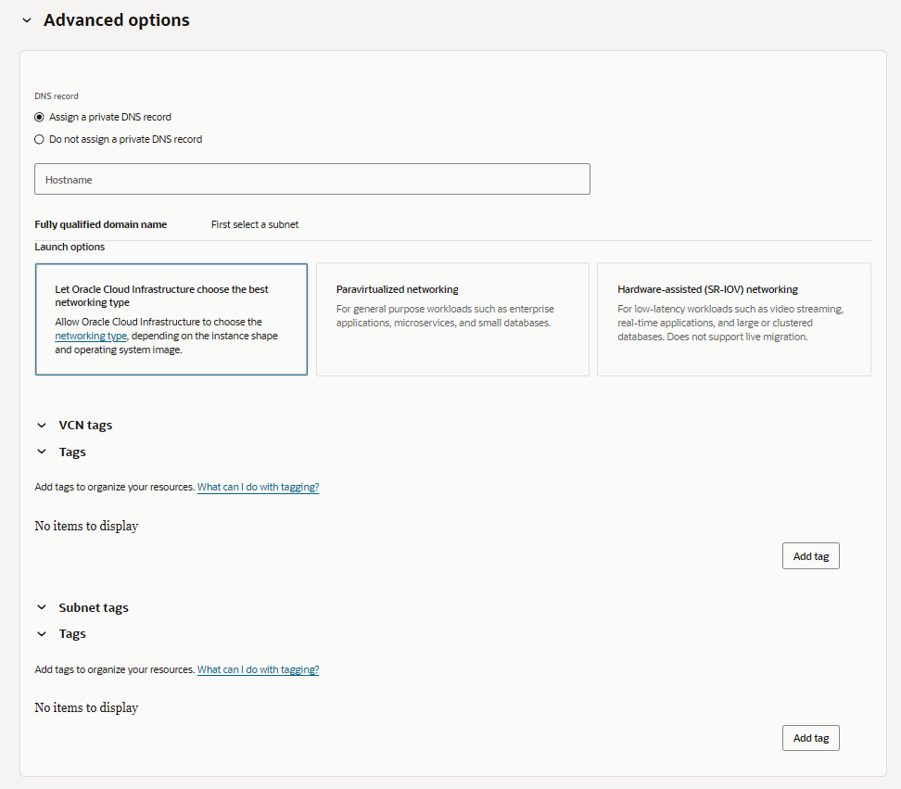Click the VCN tags section title

(85, 426)
